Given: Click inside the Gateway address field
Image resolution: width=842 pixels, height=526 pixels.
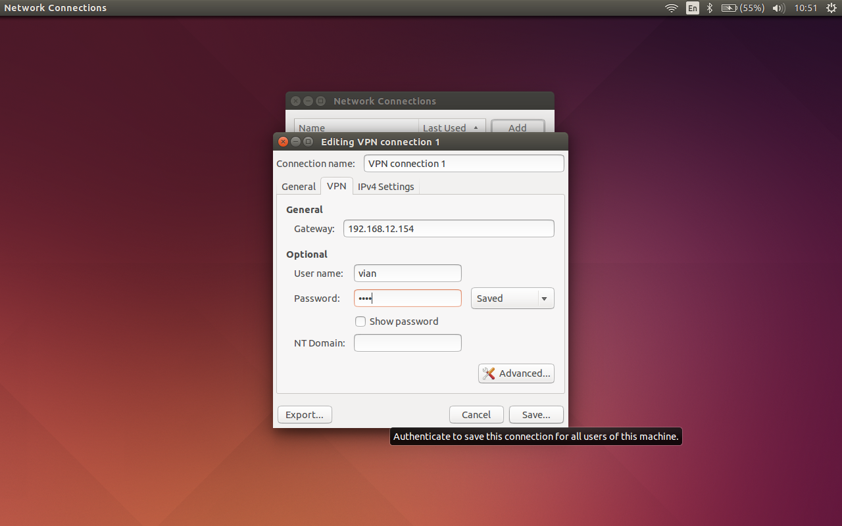Looking at the screenshot, I should pos(449,228).
